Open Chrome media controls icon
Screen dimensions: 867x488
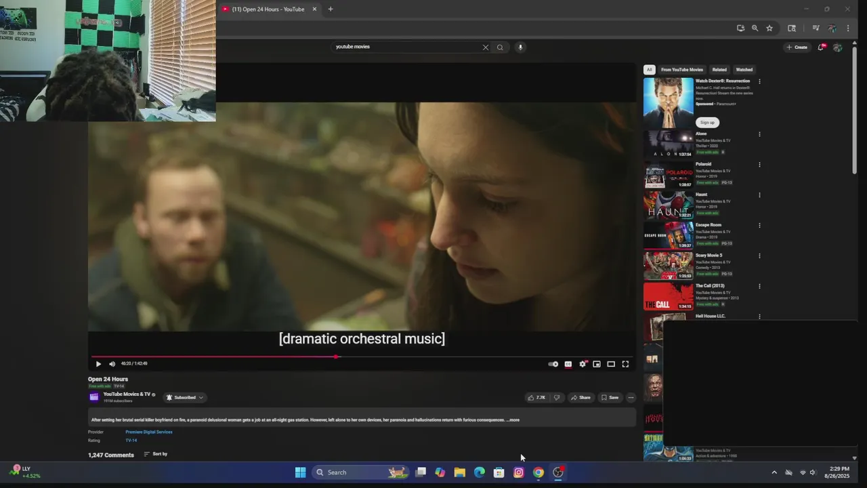(816, 28)
